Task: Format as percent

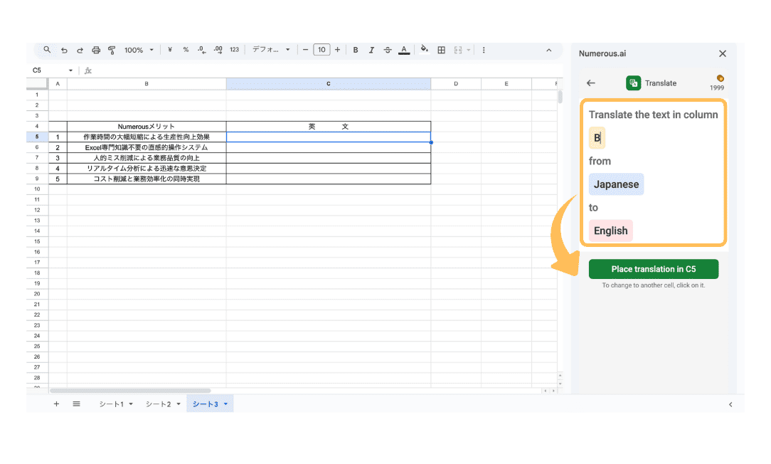Action: click(186, 50)
